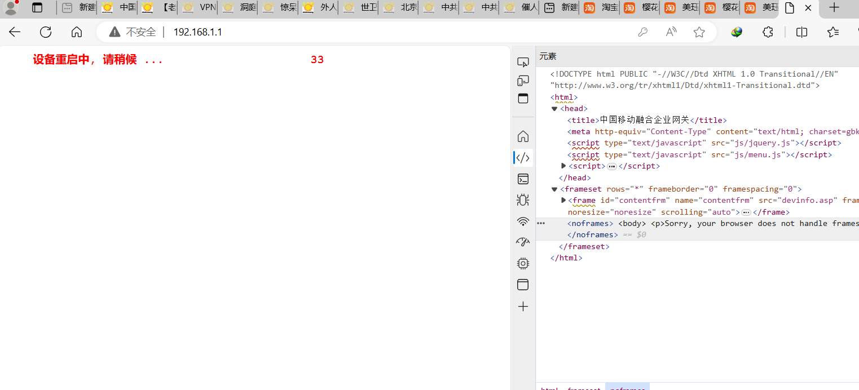Click the red countdown number 33

coord(317,60)
